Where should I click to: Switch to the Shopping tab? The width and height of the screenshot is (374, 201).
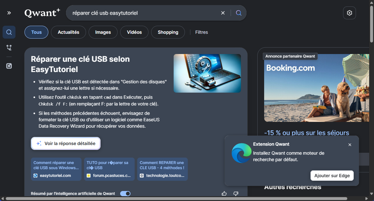point(168,32)
